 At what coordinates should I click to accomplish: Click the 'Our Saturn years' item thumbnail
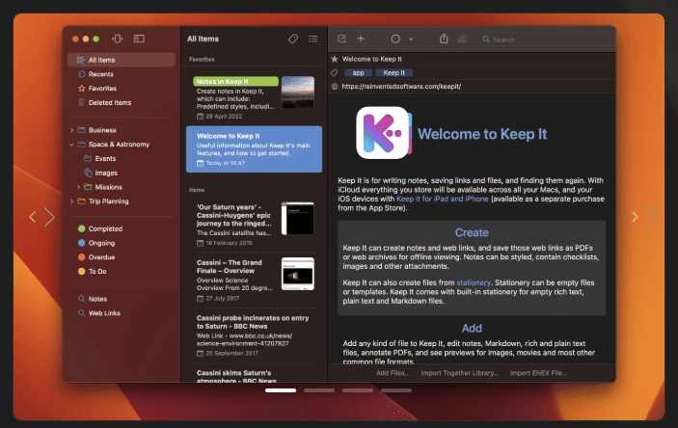pyautogui.click(x=297, y=218)
